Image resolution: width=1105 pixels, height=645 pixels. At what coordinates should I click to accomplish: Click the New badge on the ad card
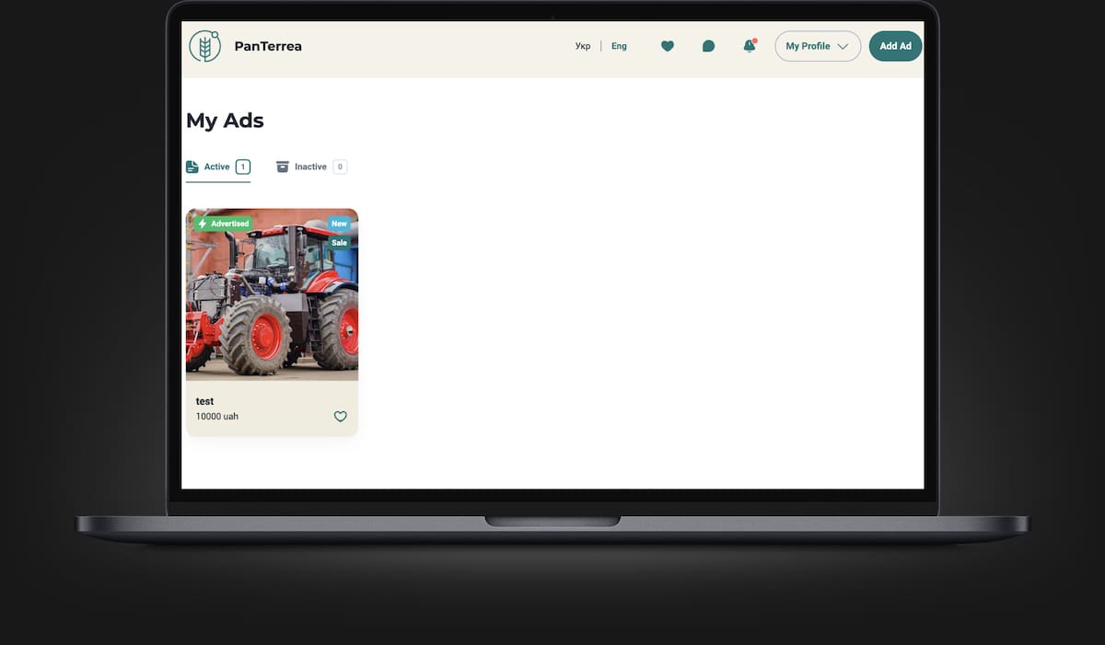[x=340, y=224]
